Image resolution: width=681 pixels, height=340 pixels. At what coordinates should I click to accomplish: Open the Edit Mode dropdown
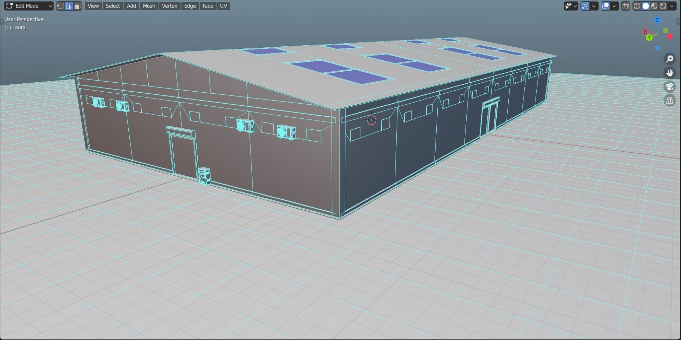point(28,6)
